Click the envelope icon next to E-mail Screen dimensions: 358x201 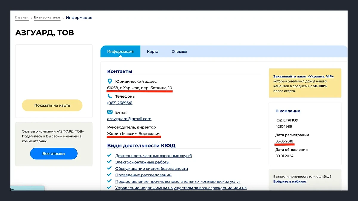click(110, 112)
